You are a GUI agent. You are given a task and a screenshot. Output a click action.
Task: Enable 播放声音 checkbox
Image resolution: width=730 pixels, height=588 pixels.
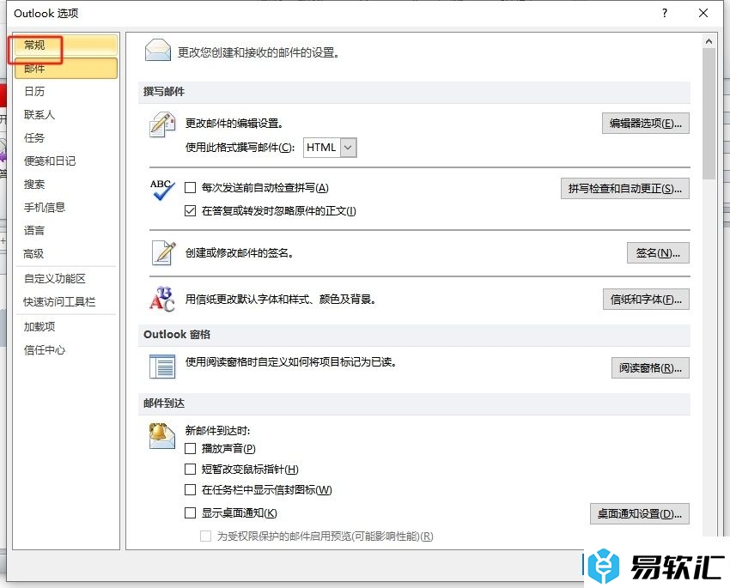coord(190,448)
